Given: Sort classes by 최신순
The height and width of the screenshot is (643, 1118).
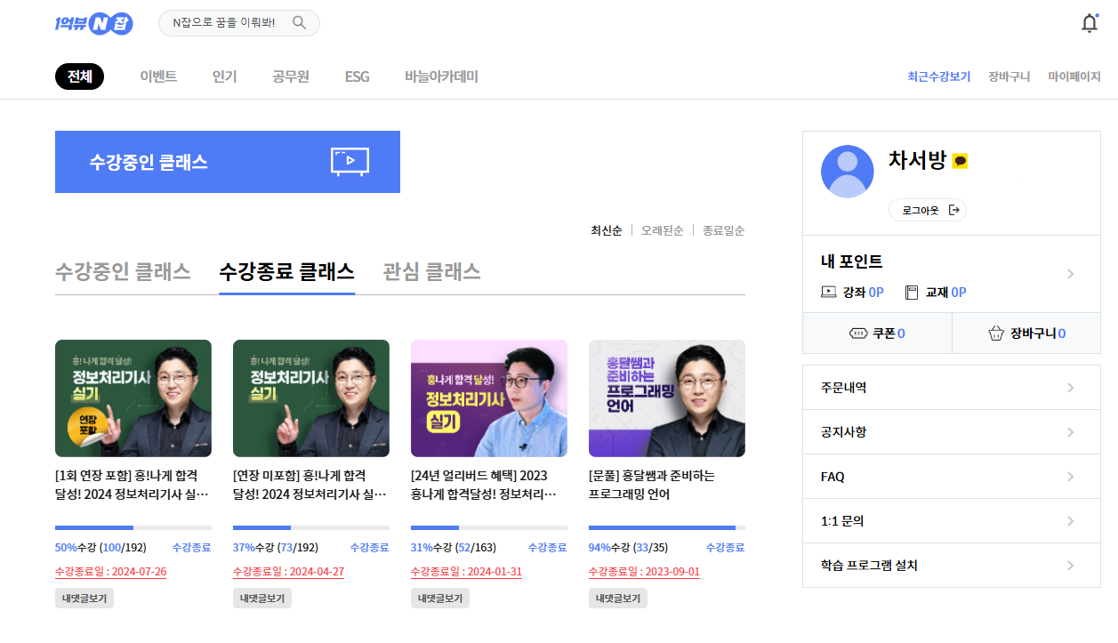Looking at the screenshot, I should (607, 230).
